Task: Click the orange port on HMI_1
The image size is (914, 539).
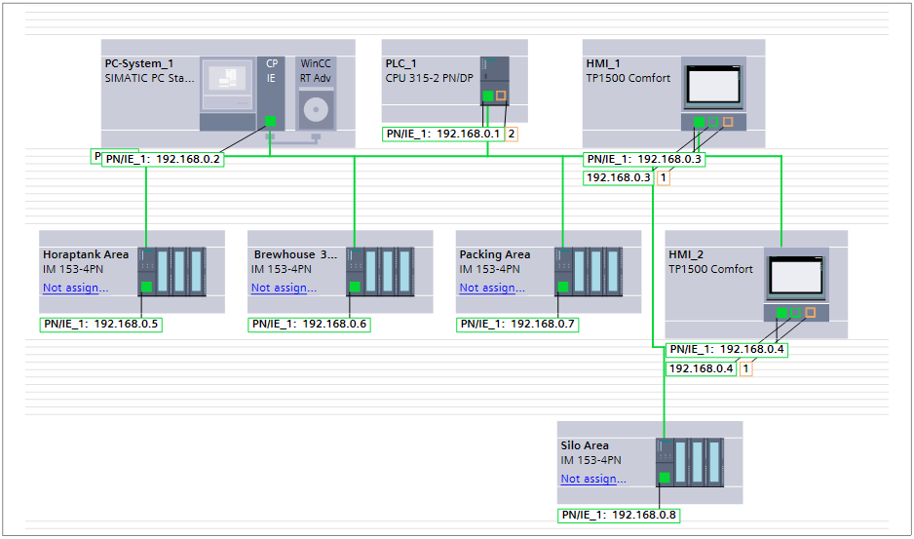Action: 728,122
